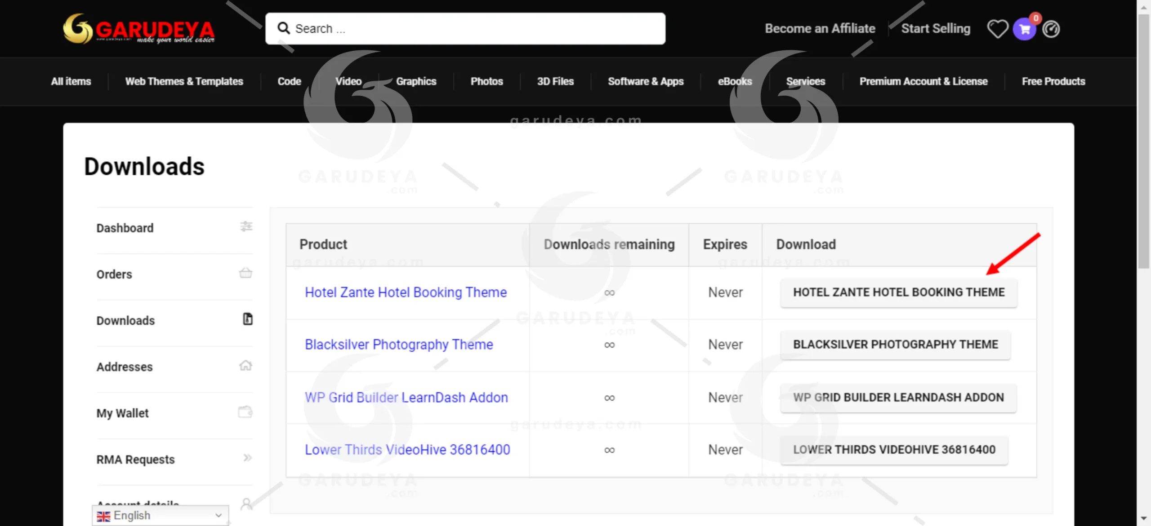This screenshot has height=526, width=1151.
Task: Click the Orders basket icon
Action: pyautogui.click(x=245, y=273)
